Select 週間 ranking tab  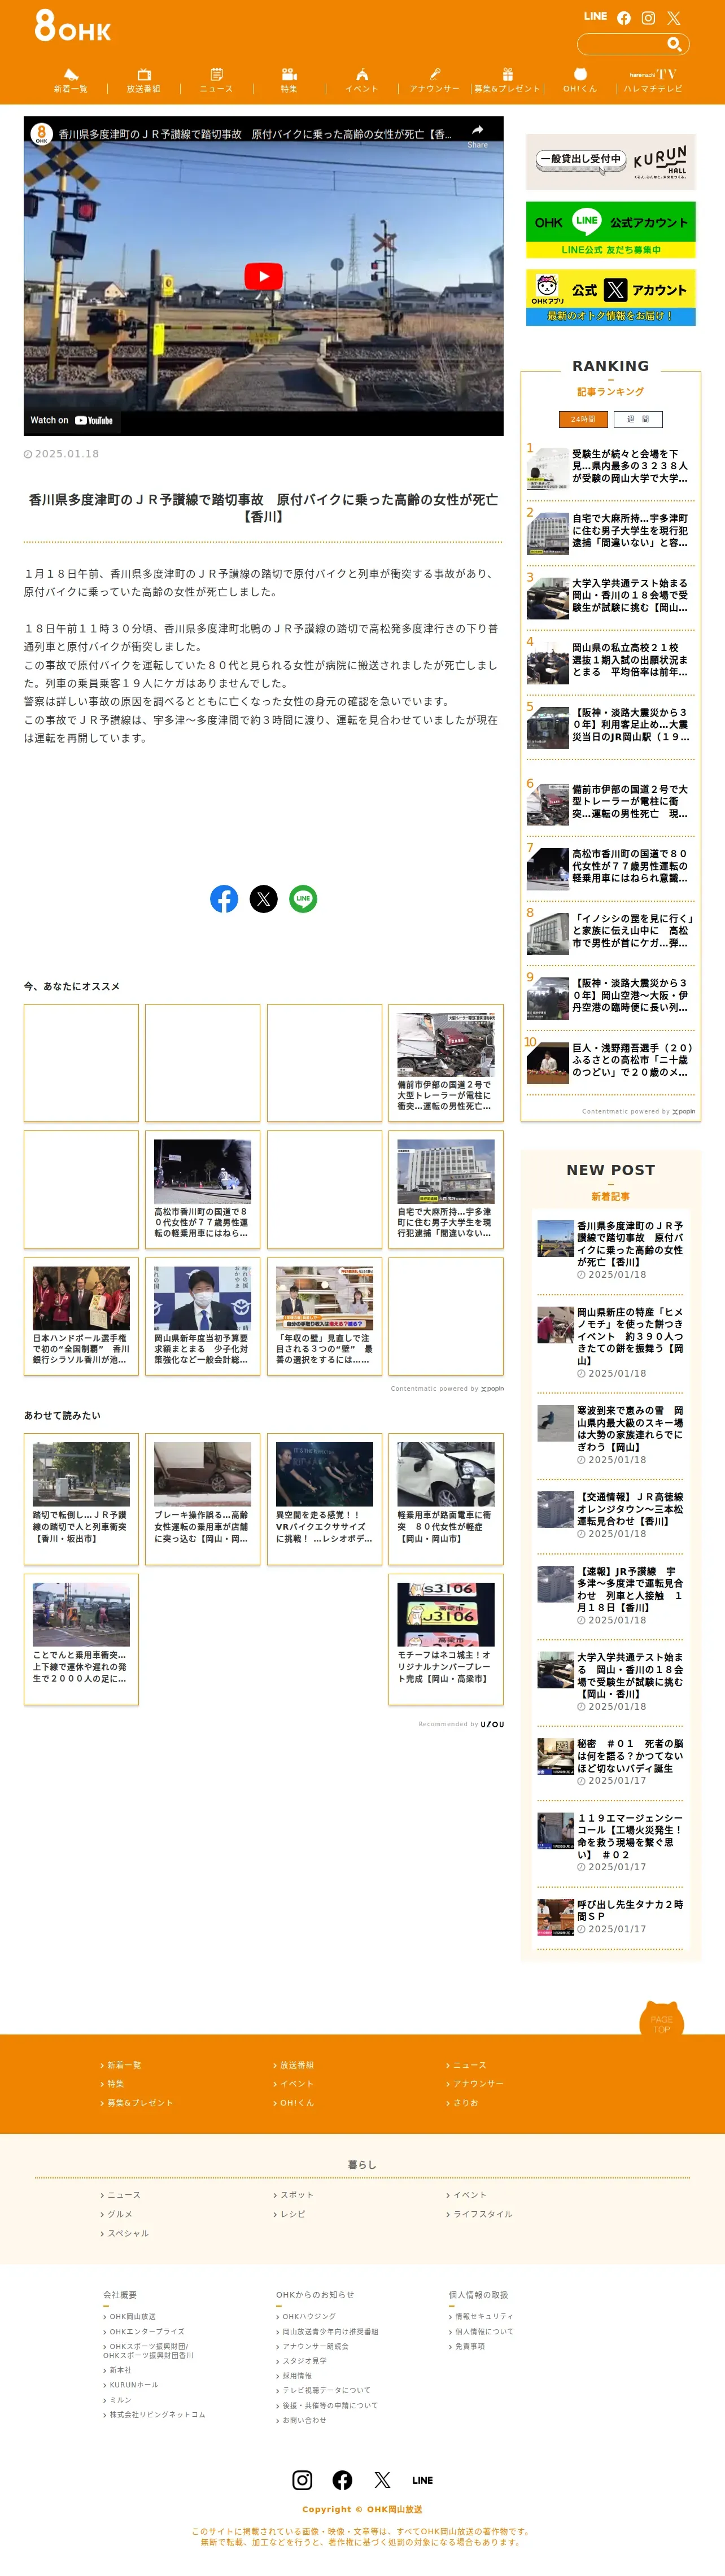click(638, 420)
